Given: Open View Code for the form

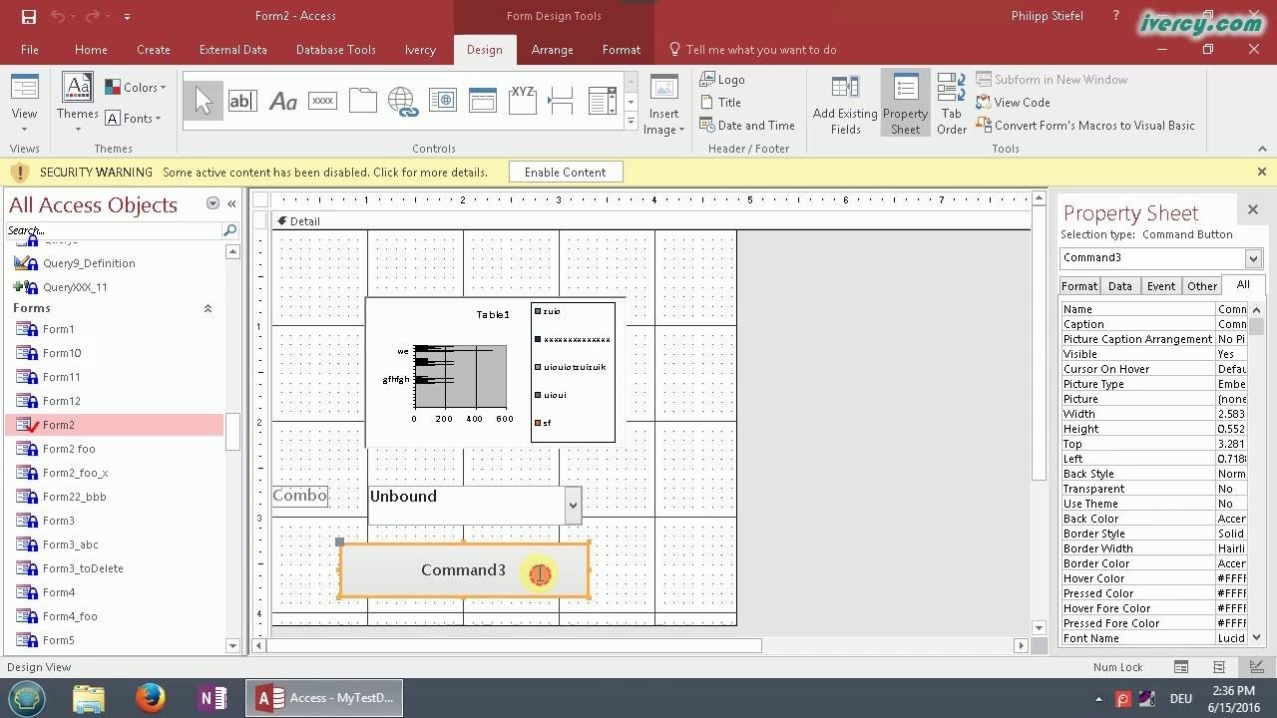Looking at the screenshot, I should point(1013,103).
